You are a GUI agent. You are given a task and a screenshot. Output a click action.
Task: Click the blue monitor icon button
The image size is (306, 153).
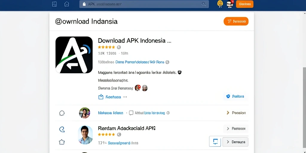(215, 142)
